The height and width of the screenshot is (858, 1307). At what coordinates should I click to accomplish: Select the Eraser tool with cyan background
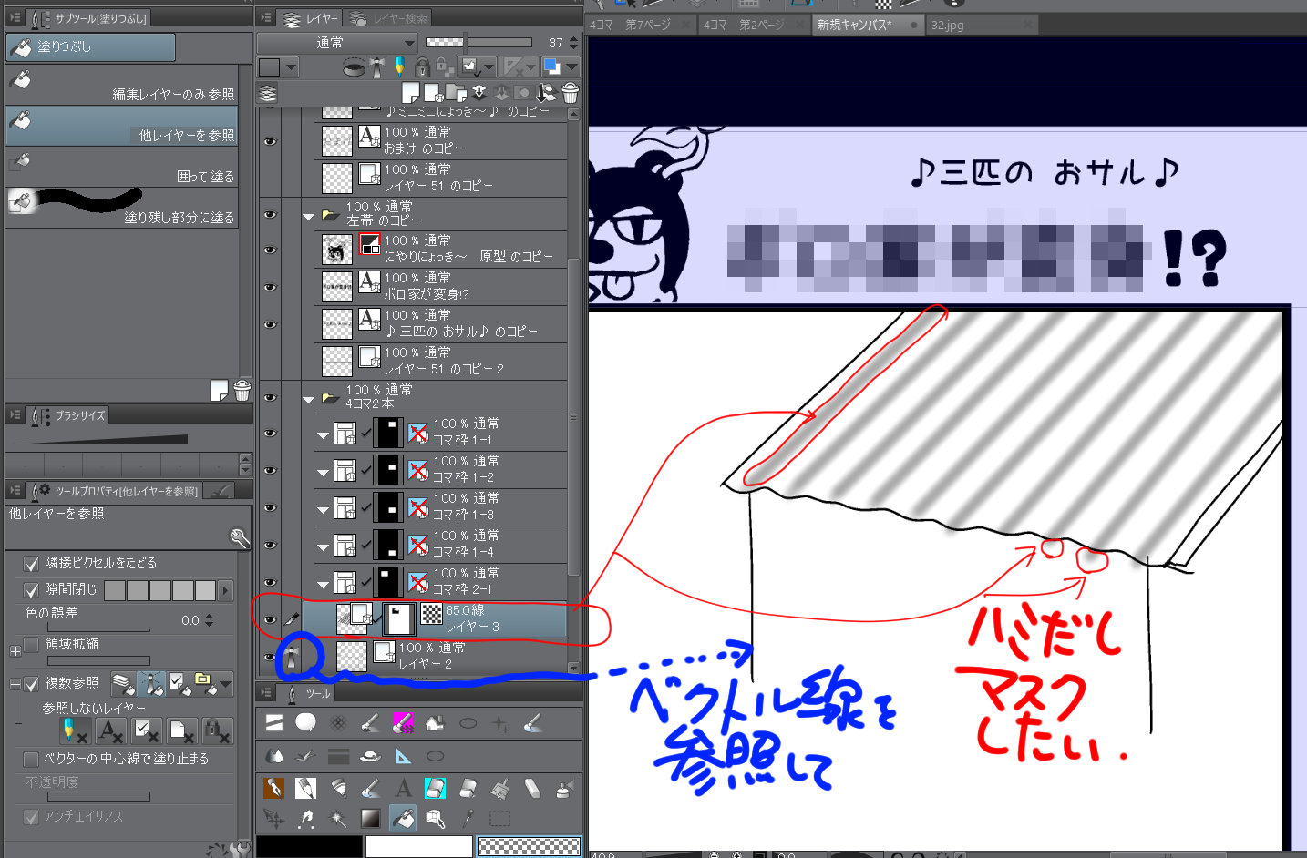point(436,789)
